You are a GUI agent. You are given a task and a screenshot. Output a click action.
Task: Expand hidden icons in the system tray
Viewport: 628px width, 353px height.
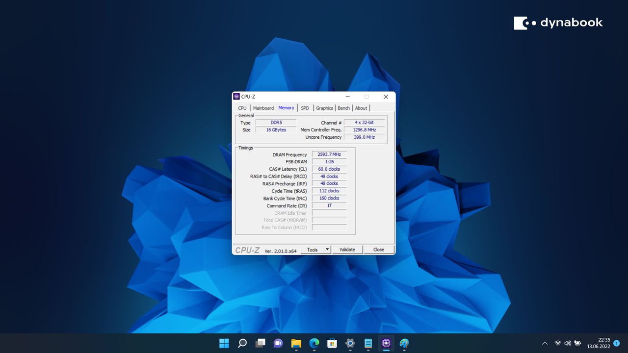click(x=545, y=343)
